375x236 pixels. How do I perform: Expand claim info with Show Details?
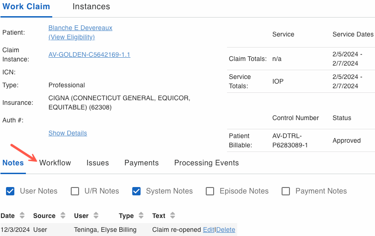pyautogui.click(x=68, y=133)
